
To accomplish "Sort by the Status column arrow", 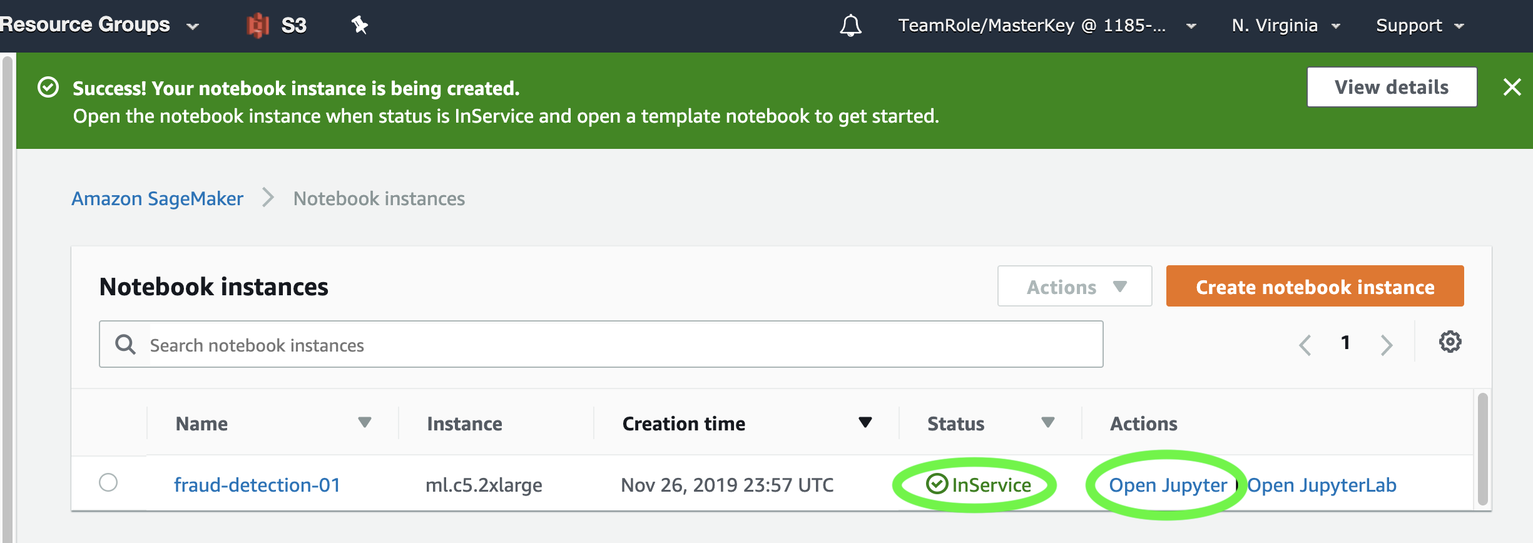I will 1047,422.
